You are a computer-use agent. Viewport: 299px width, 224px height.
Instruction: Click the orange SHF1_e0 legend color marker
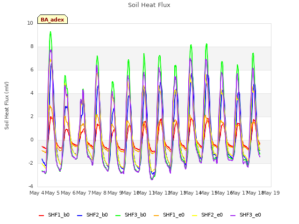[x=157, y=215]
